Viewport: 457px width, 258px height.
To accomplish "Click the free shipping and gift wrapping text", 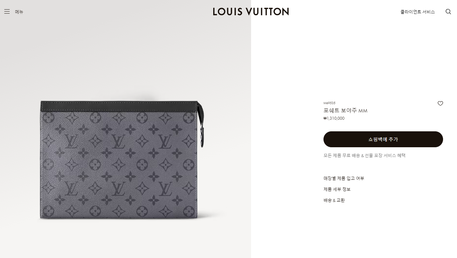I will (364, 155).
